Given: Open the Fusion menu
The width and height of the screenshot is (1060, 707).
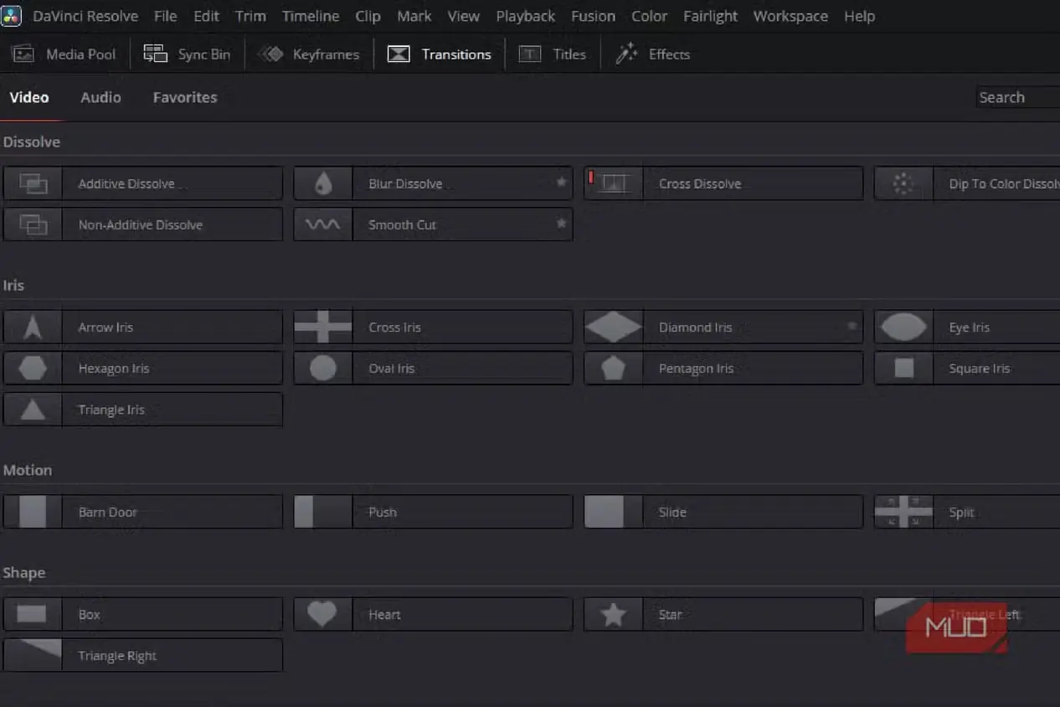Looking at the screenshot, I should point(593,16).
